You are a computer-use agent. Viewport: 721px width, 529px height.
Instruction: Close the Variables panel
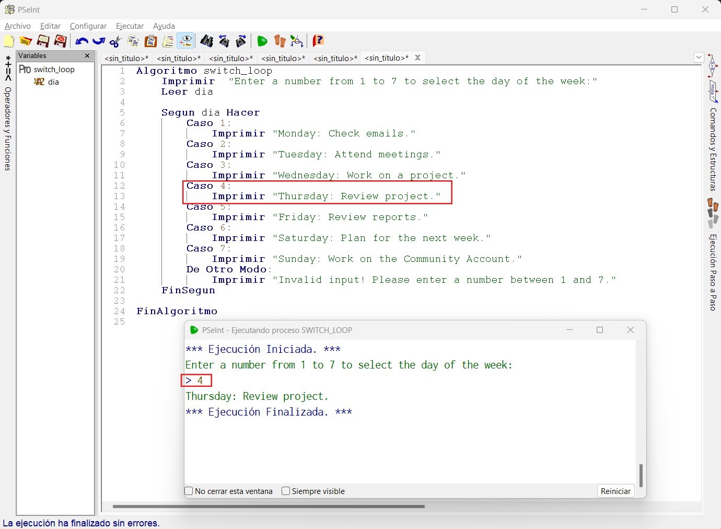click(87, 56)
